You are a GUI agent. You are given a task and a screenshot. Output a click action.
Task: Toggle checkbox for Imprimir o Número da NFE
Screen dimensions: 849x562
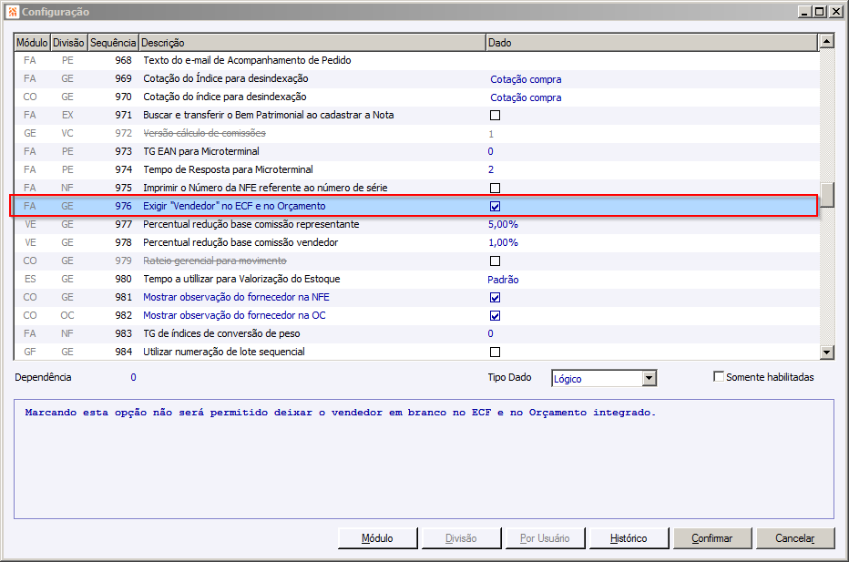point(495,188)
